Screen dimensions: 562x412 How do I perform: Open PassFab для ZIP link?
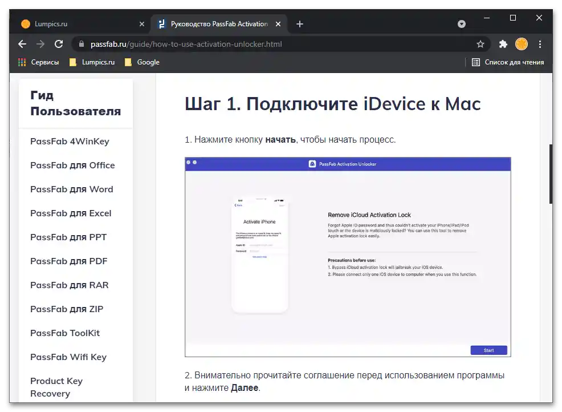click(67, 309)
